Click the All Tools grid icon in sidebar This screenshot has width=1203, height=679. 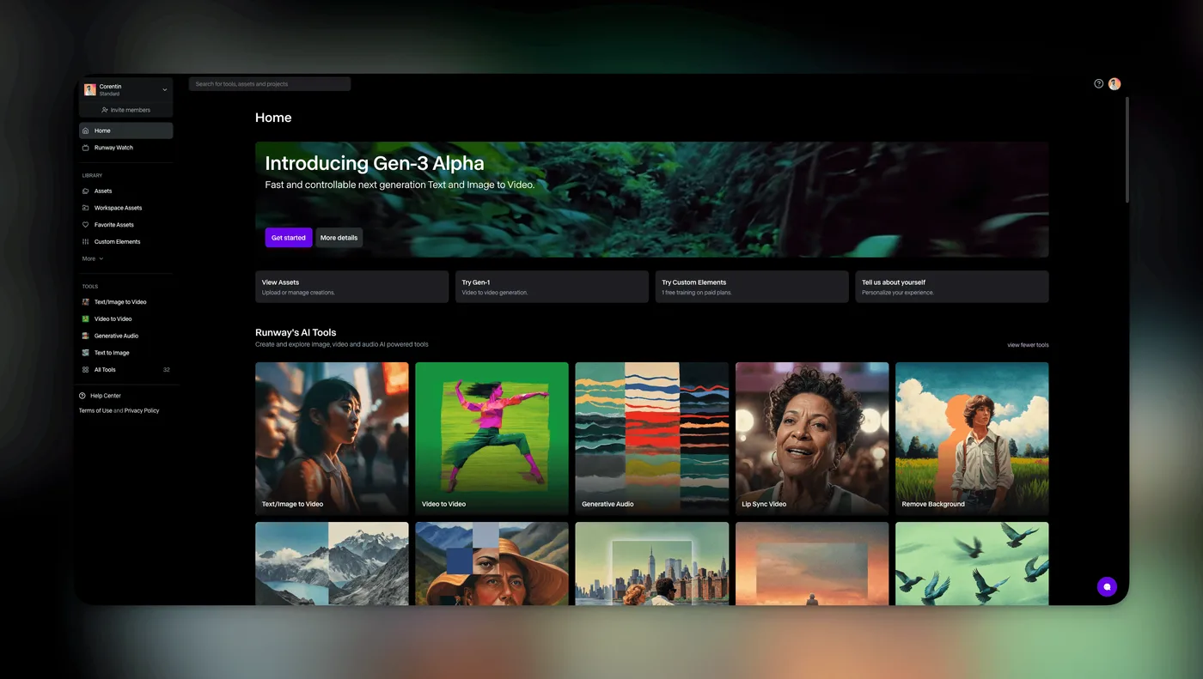coord(85,370)
